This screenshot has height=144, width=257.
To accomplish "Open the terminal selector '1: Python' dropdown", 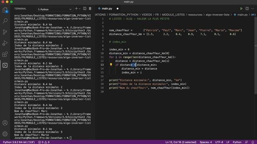I will (55, 10).
